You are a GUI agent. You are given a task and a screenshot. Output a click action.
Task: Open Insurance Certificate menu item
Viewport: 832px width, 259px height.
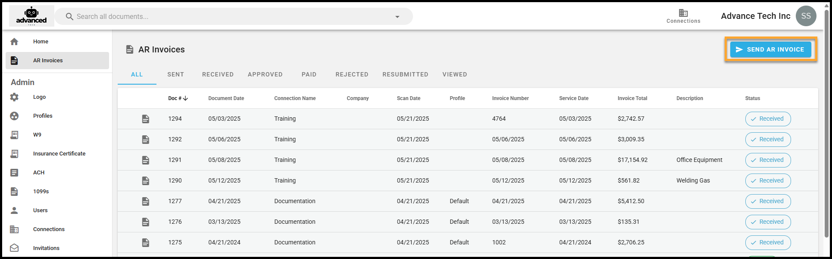(x=57, y=154)
